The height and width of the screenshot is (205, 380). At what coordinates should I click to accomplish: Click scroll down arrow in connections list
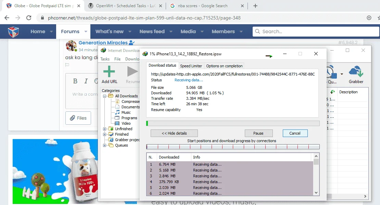tap(316, 193)
